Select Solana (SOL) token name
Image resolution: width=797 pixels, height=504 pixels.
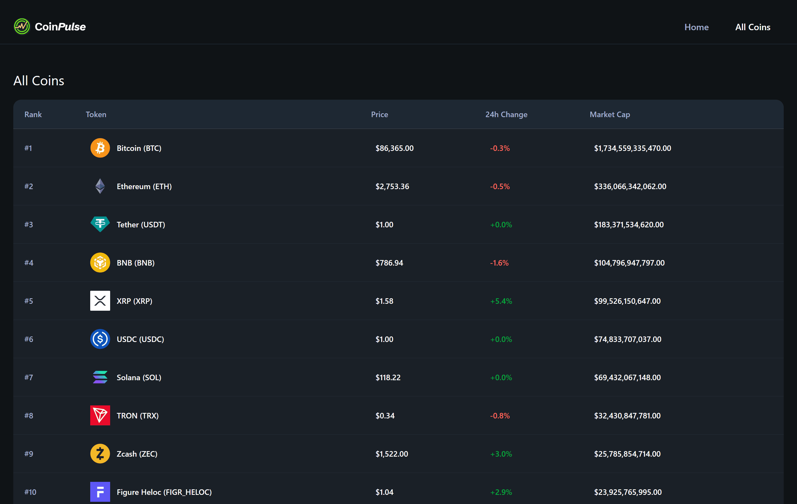coord(139,377)
